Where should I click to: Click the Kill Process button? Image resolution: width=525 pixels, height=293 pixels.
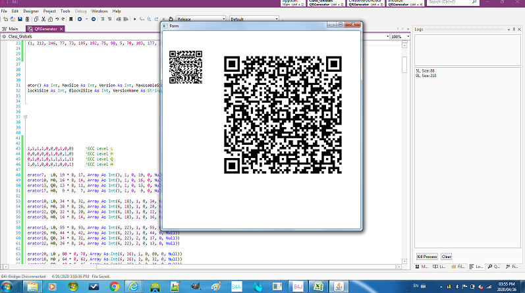(x=427, y=257)
